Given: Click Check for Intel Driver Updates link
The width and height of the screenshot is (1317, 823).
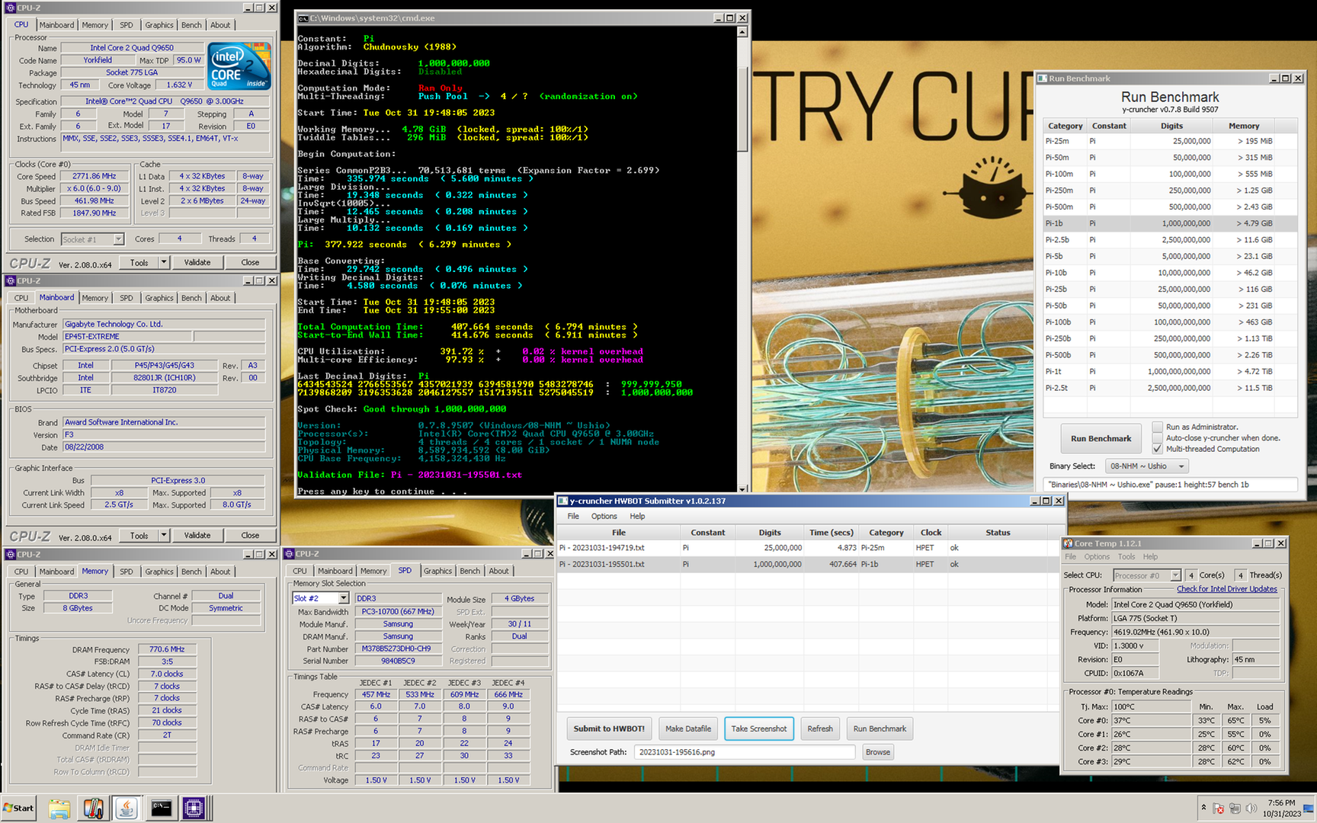Looking at the screenshot, I should tap(1227, 589).
